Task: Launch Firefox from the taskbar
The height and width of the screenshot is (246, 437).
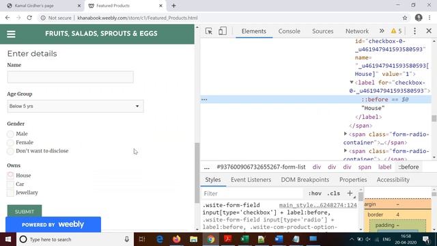Action: point(176,239)
